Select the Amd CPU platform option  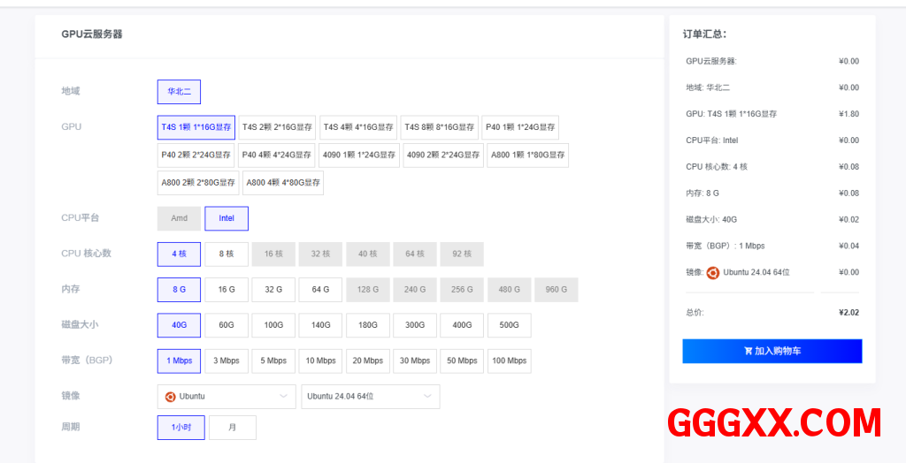coord(179,218)
